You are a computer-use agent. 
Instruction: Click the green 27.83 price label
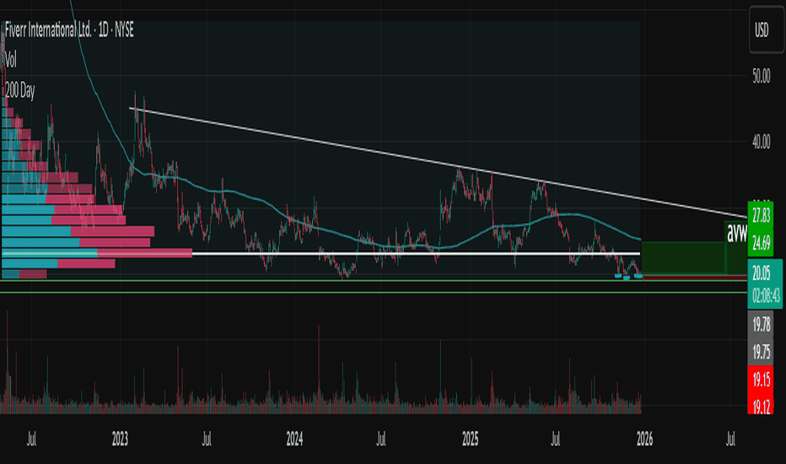click(762, 214)
